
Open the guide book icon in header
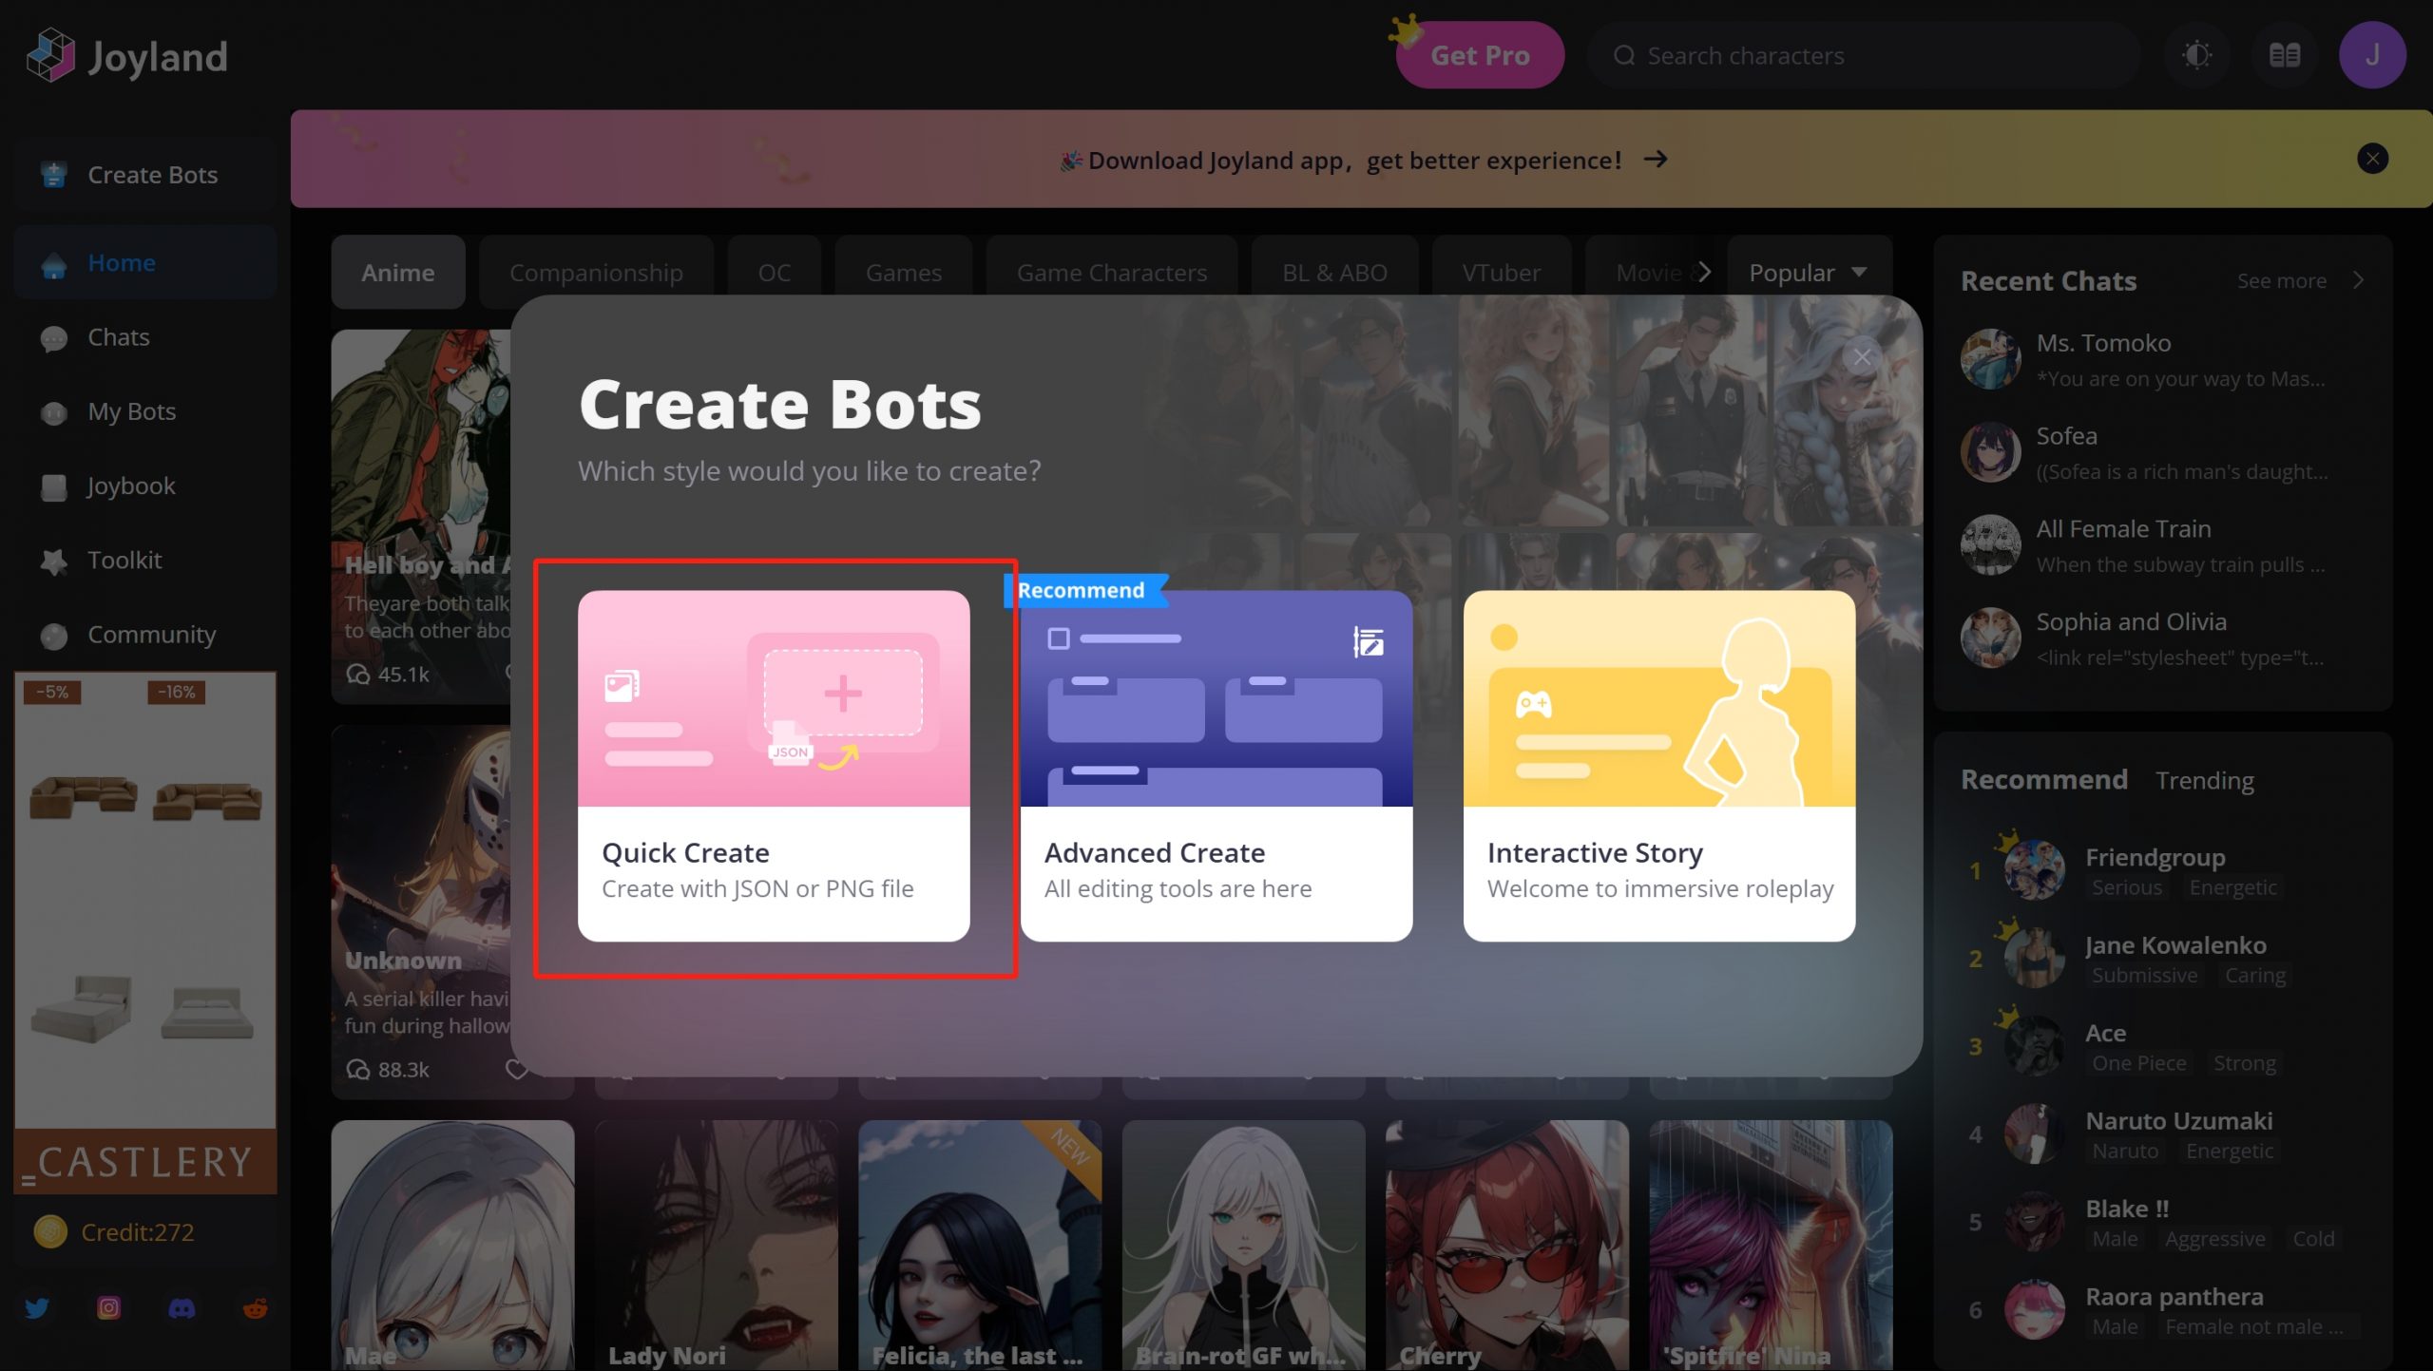(x=2284, y=55)
